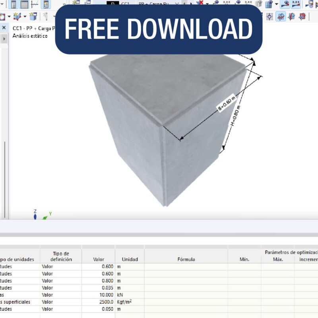Click the B=0.60 m dimension label
The height and width of the screenshot is (318, 318).
click(227, 103)
